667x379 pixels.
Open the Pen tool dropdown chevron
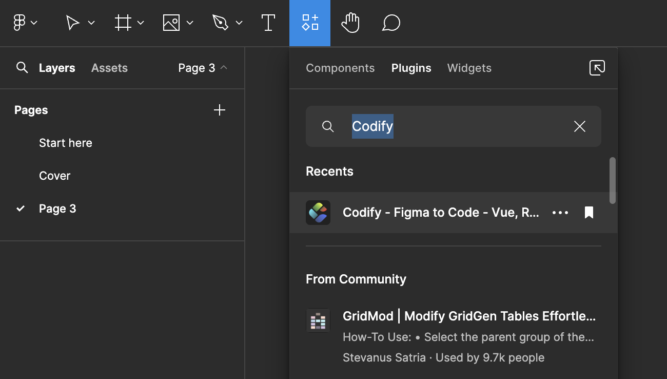239,23
